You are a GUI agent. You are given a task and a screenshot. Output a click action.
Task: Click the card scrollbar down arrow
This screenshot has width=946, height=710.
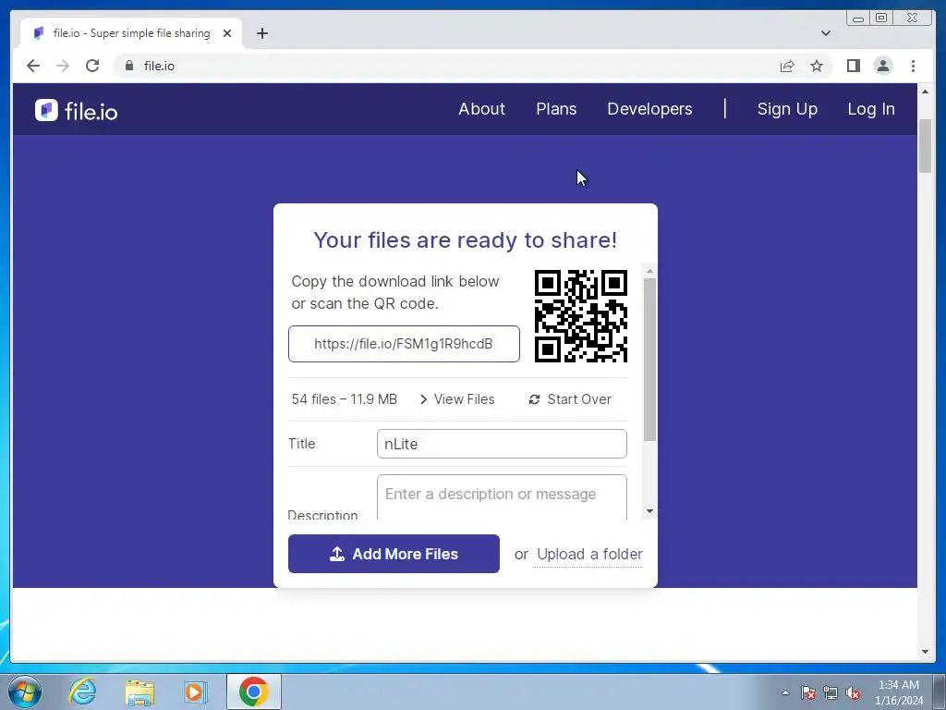point(649,511)
